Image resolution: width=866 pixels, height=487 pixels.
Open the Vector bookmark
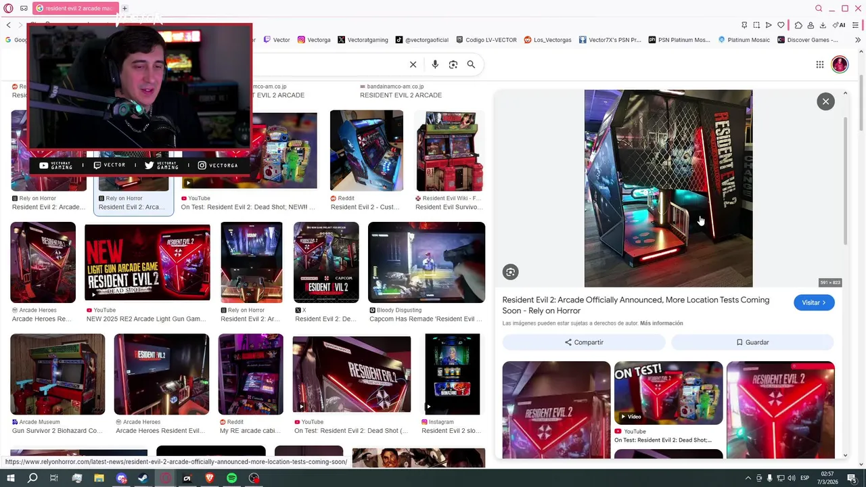point(277,40)
